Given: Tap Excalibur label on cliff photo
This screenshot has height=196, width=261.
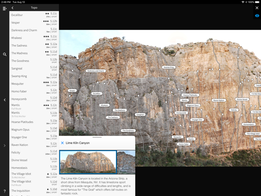Looking at the screenshot, I should (x=97, y=93).
